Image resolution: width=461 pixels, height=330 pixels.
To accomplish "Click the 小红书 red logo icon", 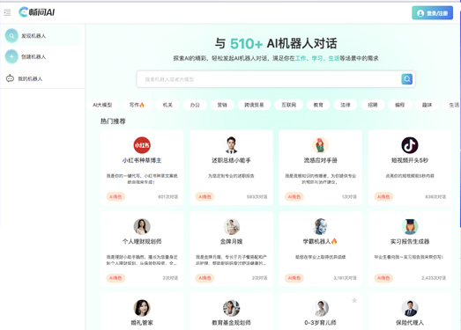I will pos(142,145).
